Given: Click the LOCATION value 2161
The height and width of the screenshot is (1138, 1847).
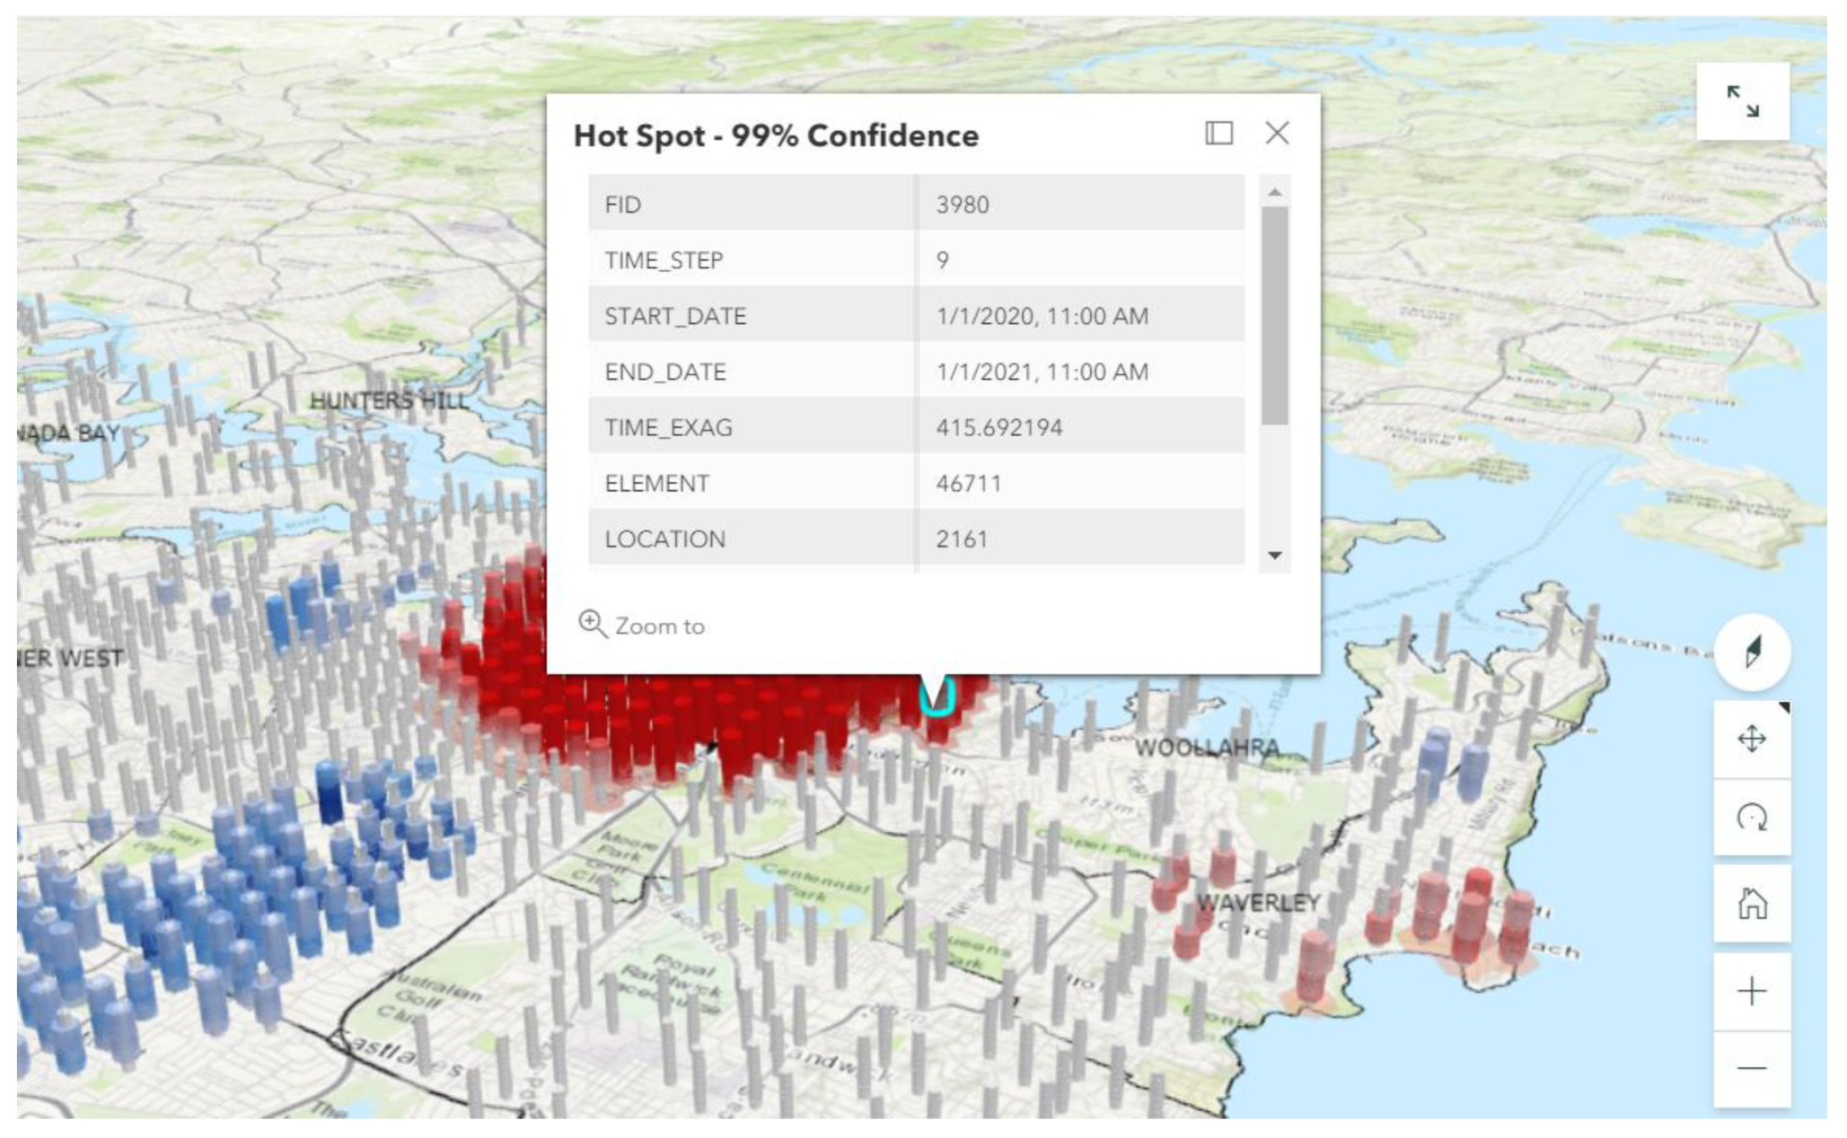Looking at the screenshot, I should pos(961,539).
